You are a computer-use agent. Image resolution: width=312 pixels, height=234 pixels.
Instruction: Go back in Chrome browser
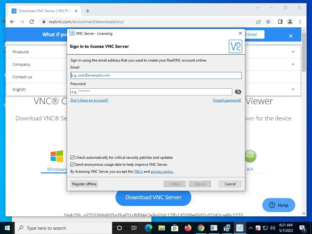12,22
